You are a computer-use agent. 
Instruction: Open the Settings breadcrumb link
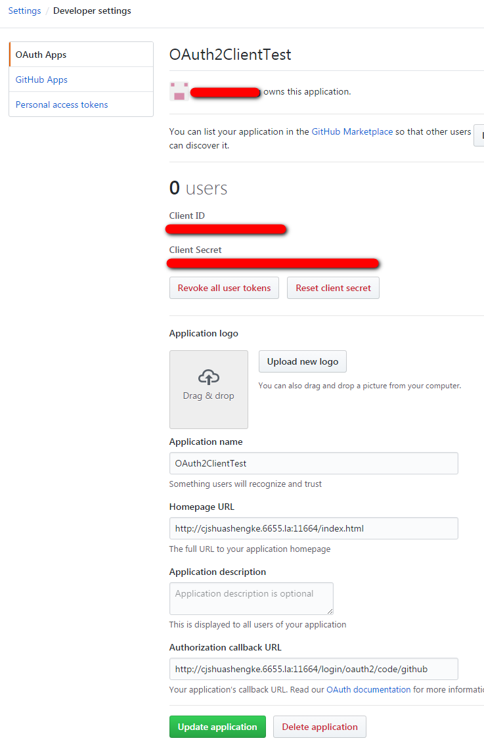pos(24,11)
